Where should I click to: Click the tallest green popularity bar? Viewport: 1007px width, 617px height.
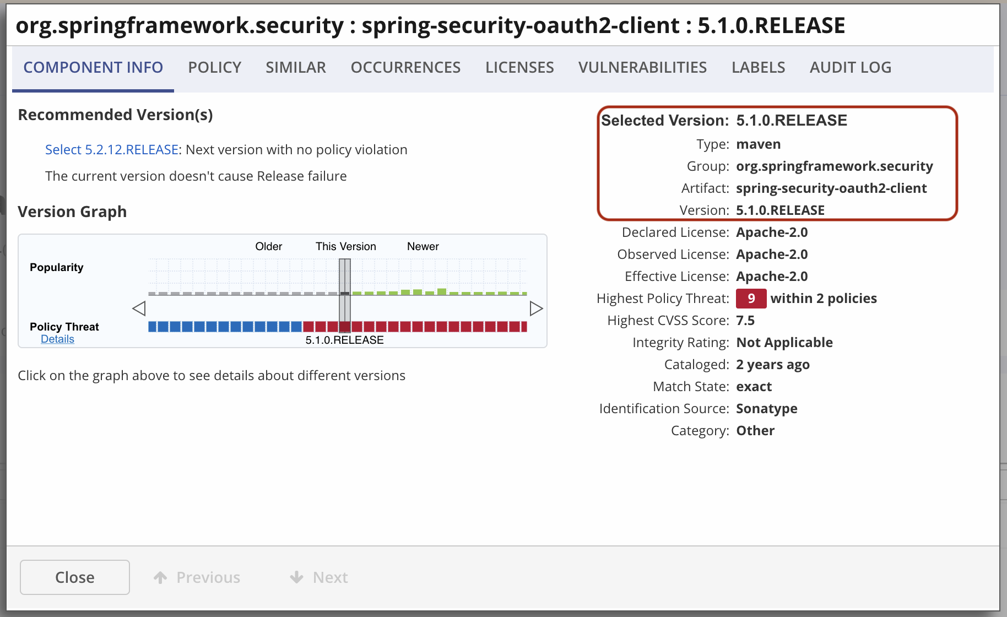[x=442, y=291]
